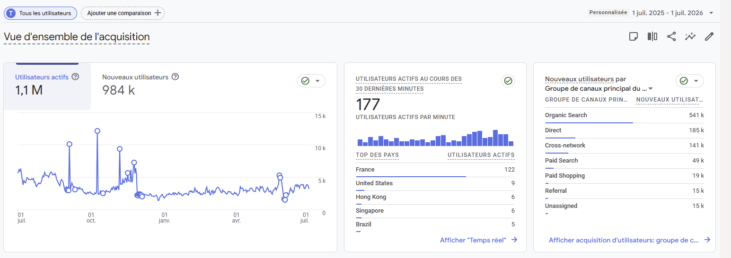The height and width of the screenshot is (258, 731).
Task: Click the compare columns icon
Action: pyautogui.click(x=652, y=36)
